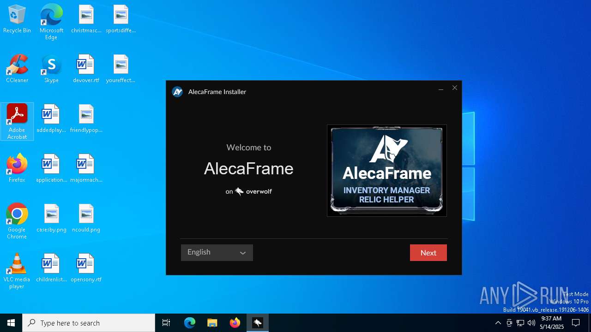The height and width of the screenshot is (332, 591).
Task: Click the volume speaker tray icon
Action: [x=531, y=323]
